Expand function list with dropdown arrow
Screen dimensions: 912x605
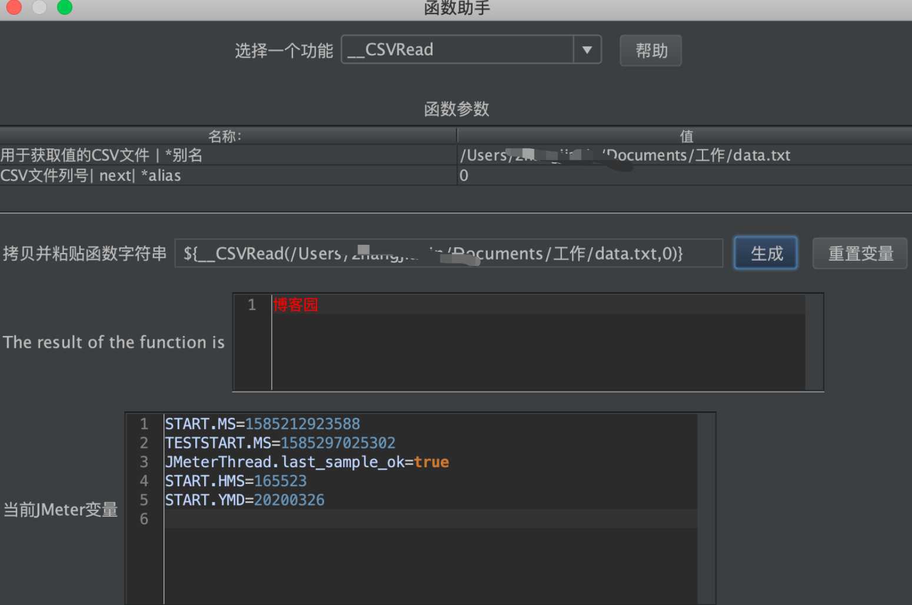coord(587,49)
